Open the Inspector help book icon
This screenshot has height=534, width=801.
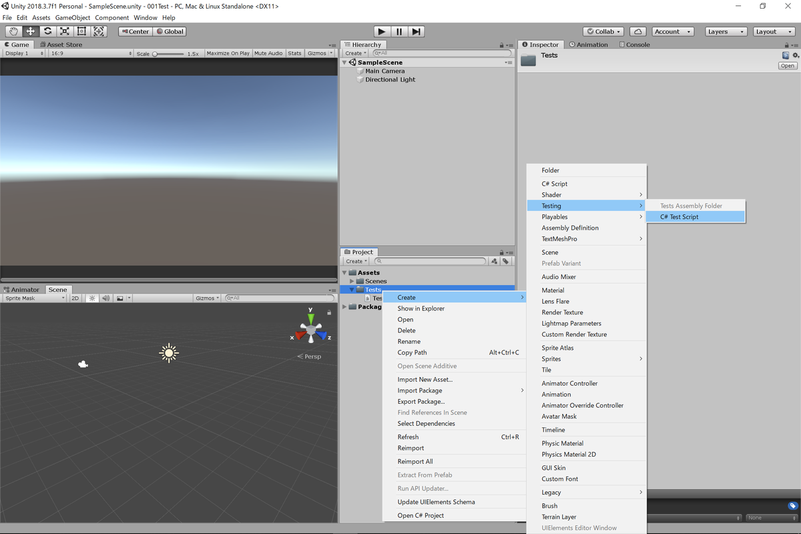click(x=786, y=55)
